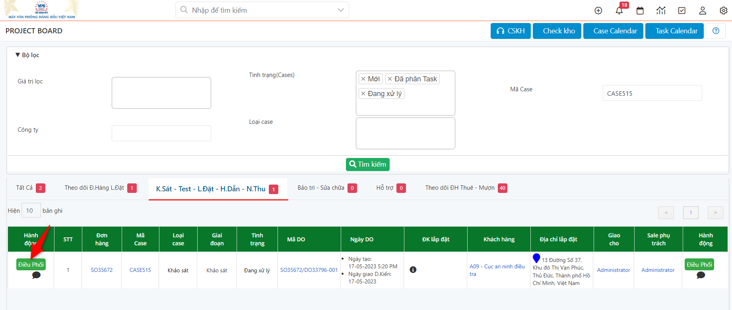The height and width of the screenshot is (310, 732).
Task: Open order link SO35672
Action: (102, 270)
